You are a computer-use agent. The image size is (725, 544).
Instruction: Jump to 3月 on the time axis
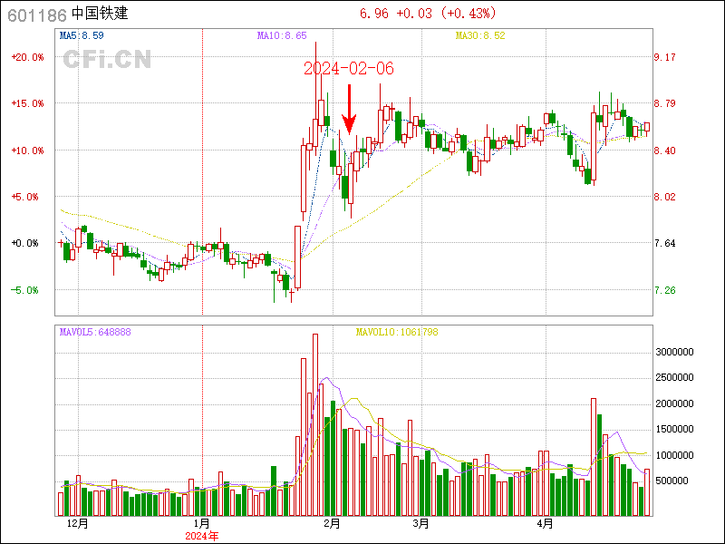click(420, 524)
